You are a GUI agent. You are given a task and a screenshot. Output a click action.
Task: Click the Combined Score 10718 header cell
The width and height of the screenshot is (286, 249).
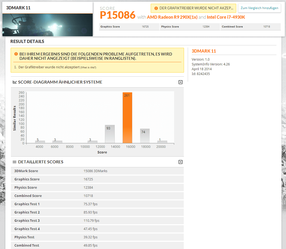[250, 27]
